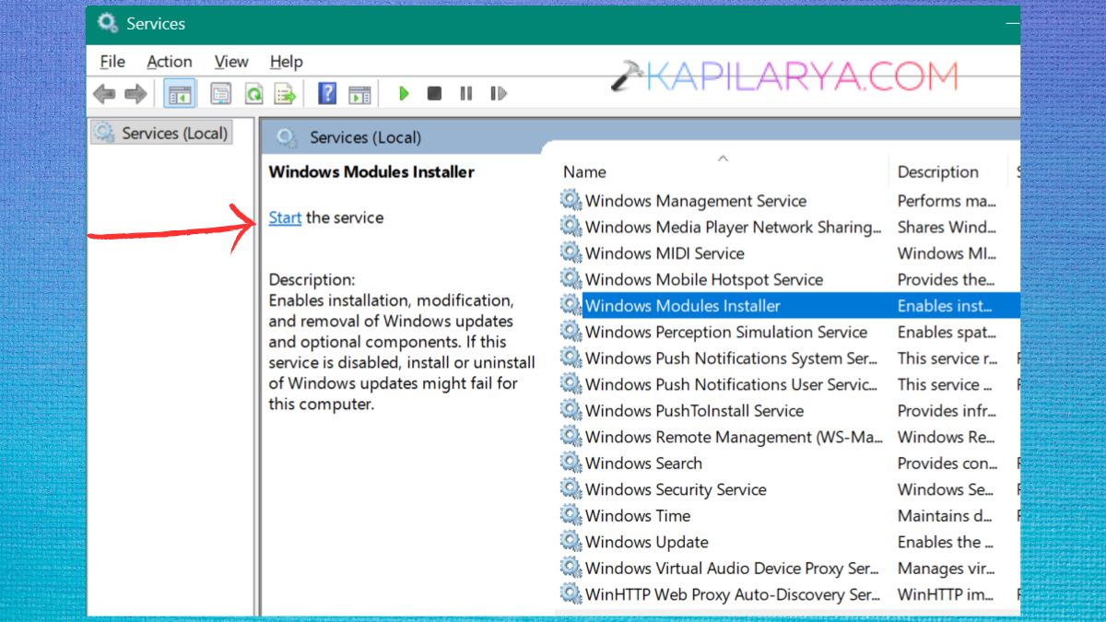Click the Back arrow toolbar icon
The width and height of the screenshot is (1106, 622).
[104, 93]
